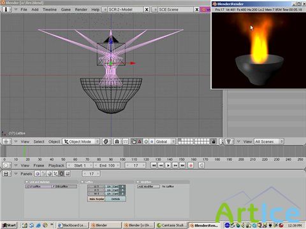Screen dimensions: 306x229
Task: Open the timeline Frame menu
Action: tap(39, 165)
